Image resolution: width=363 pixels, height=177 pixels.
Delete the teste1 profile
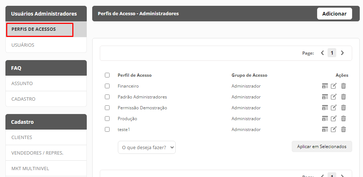pos(343,130)
